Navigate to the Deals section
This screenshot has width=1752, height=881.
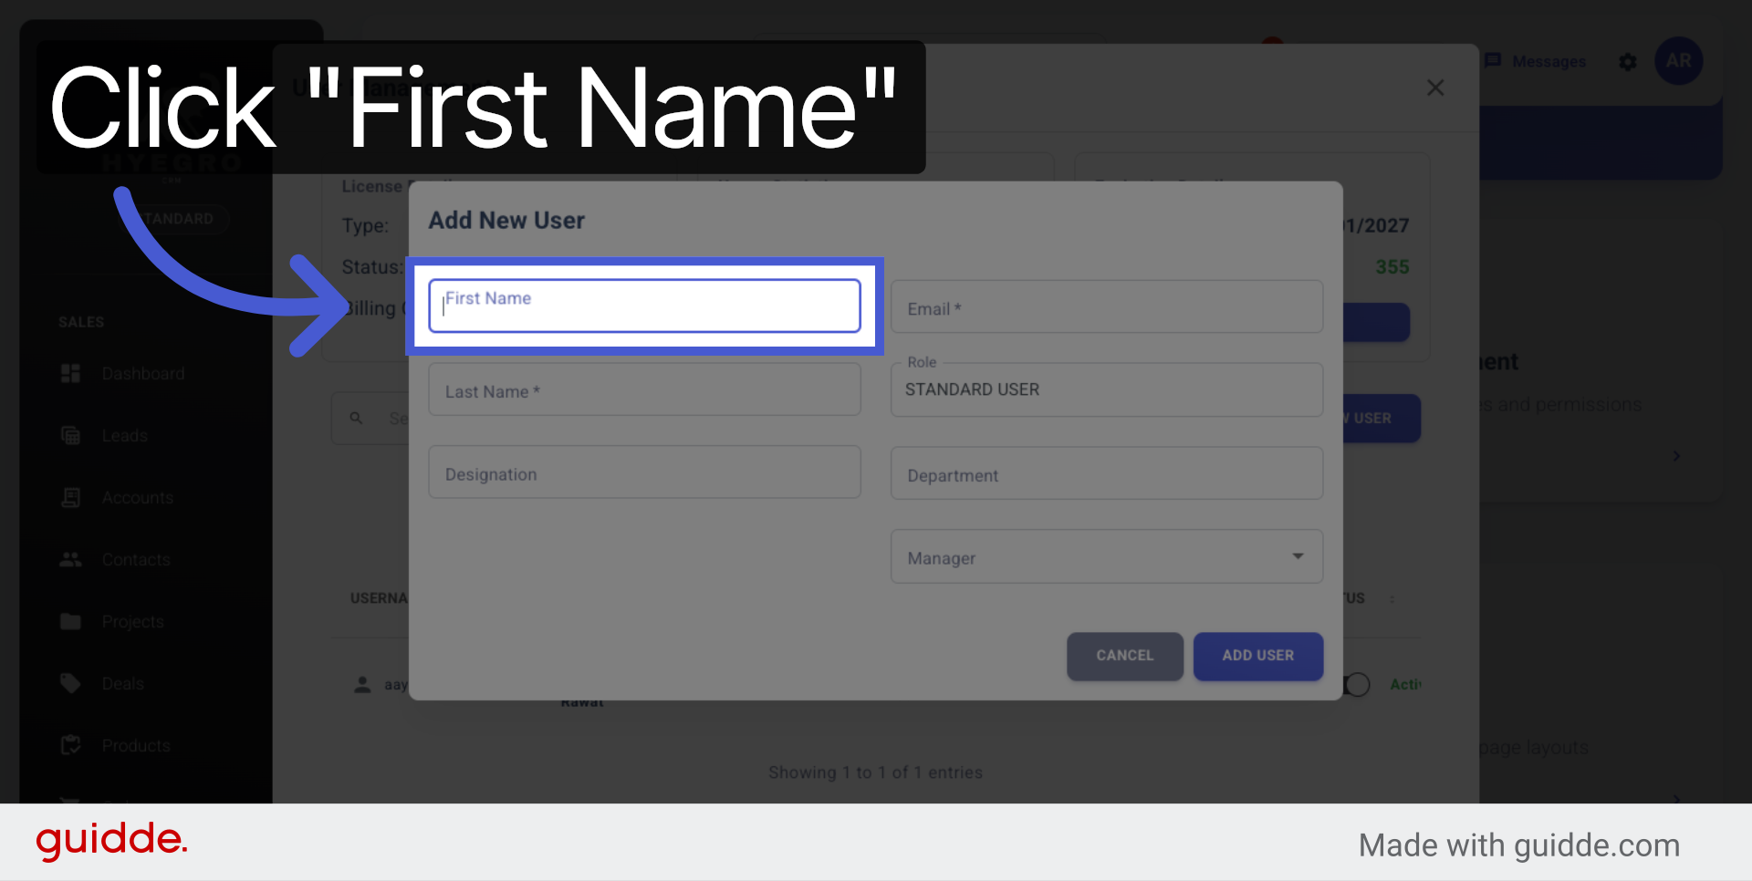point(123,683)
